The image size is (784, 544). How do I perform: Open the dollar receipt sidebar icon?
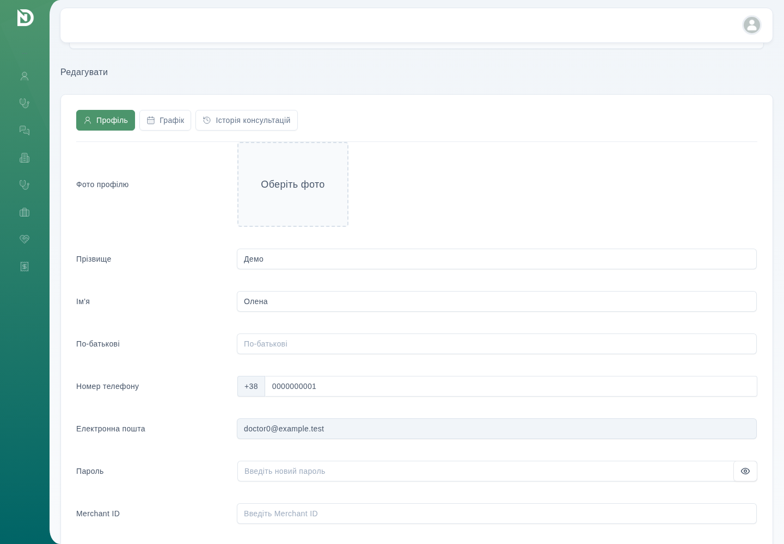coord(24,267)
